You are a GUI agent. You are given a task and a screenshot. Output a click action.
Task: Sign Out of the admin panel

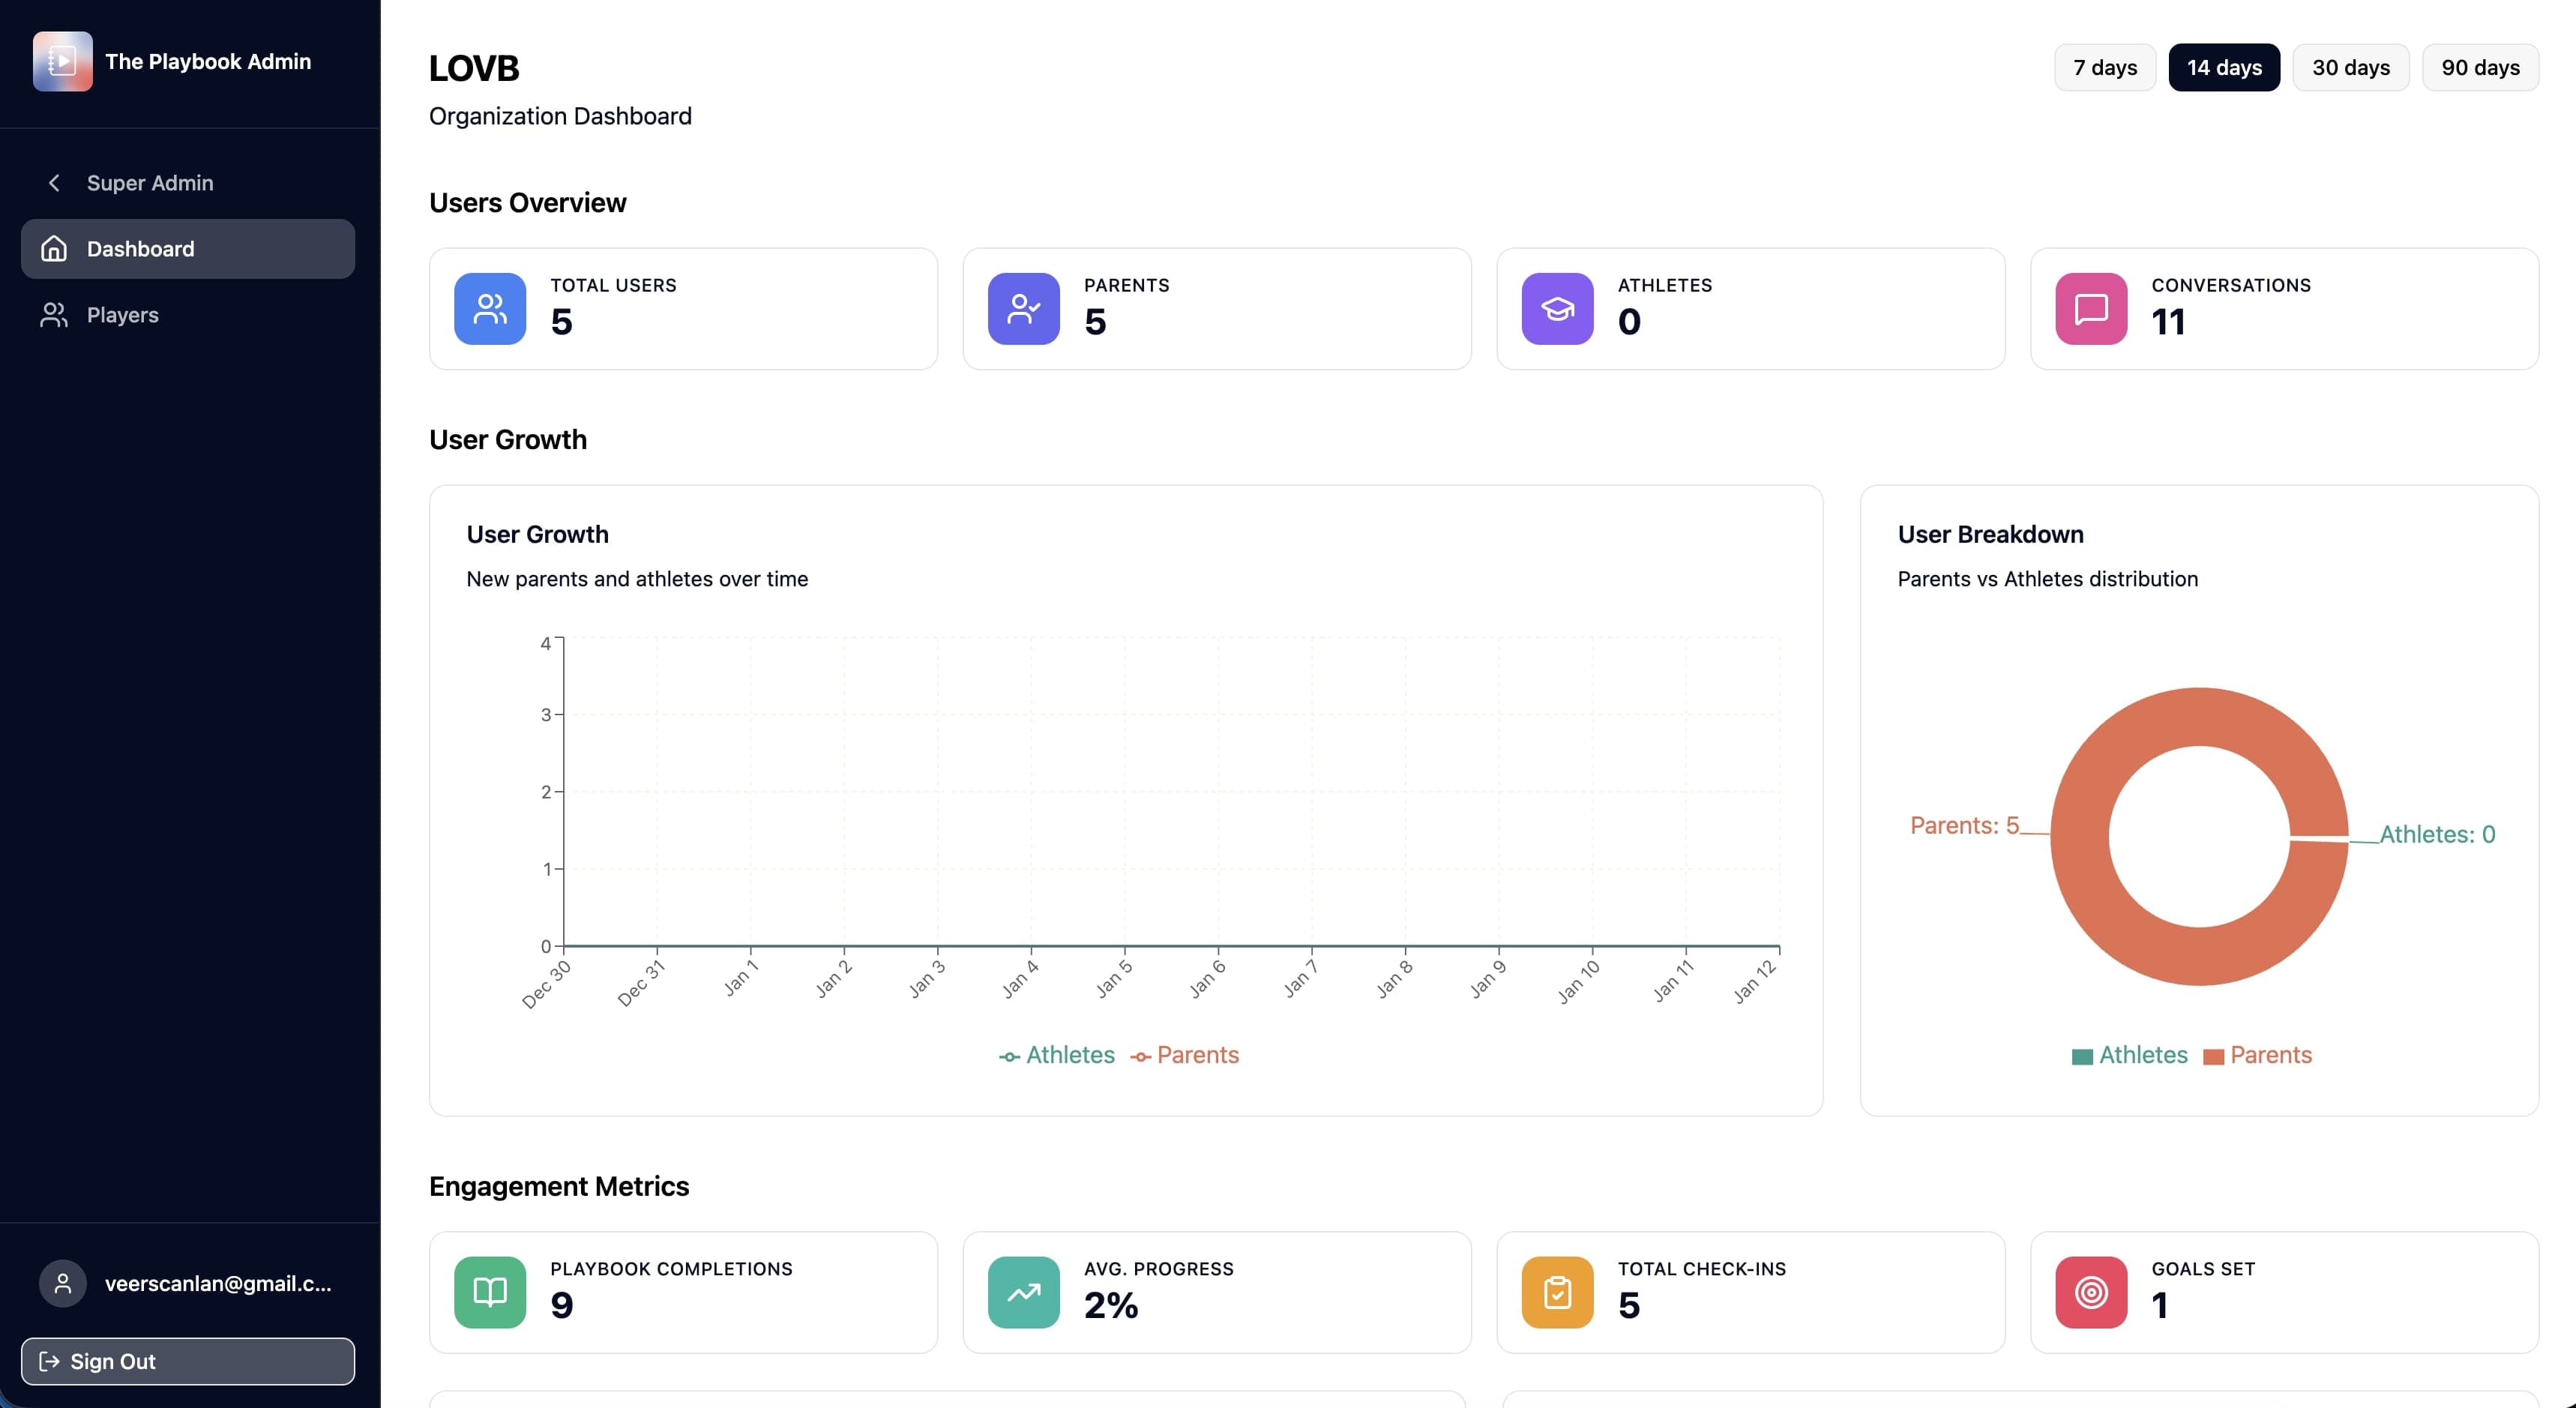click(x=187, y=1361)
